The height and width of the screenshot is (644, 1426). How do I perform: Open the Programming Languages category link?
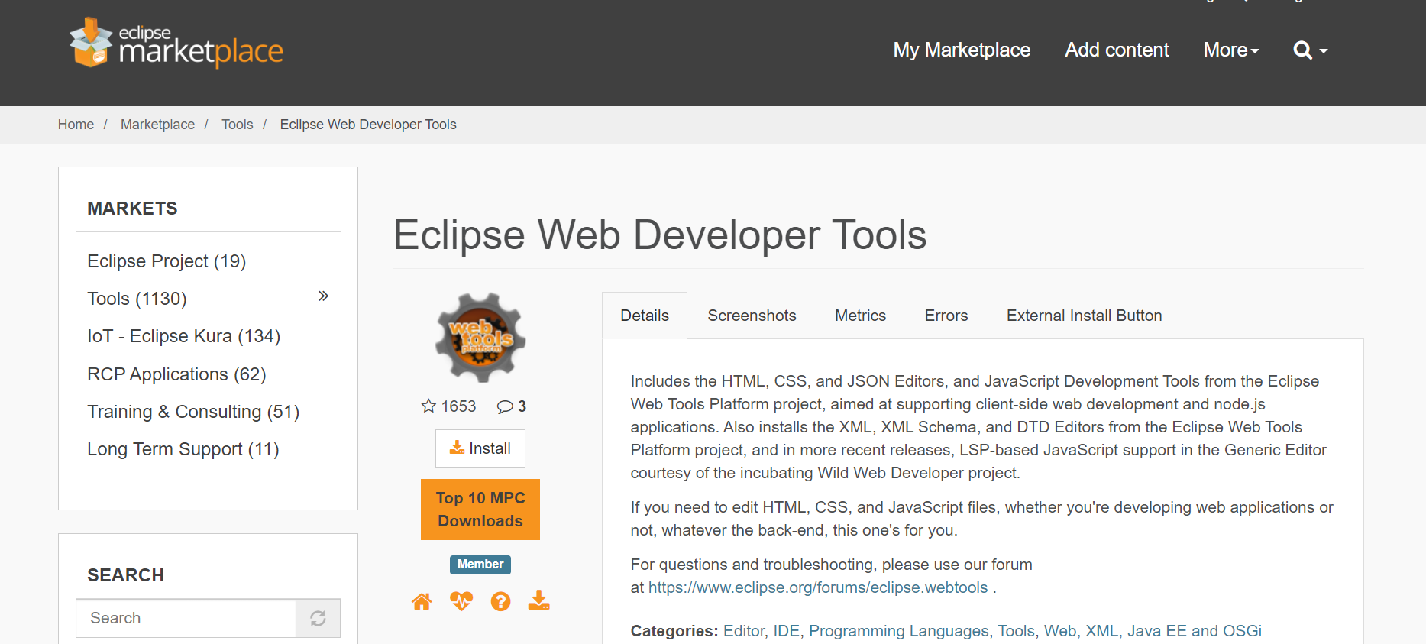click(x=898, y=631)
